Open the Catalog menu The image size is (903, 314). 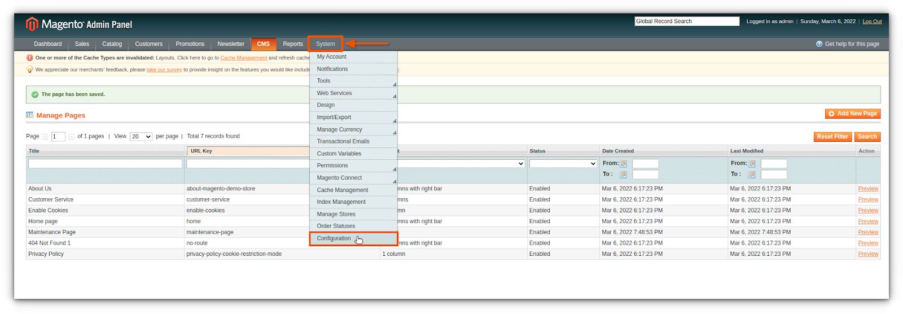112,44
